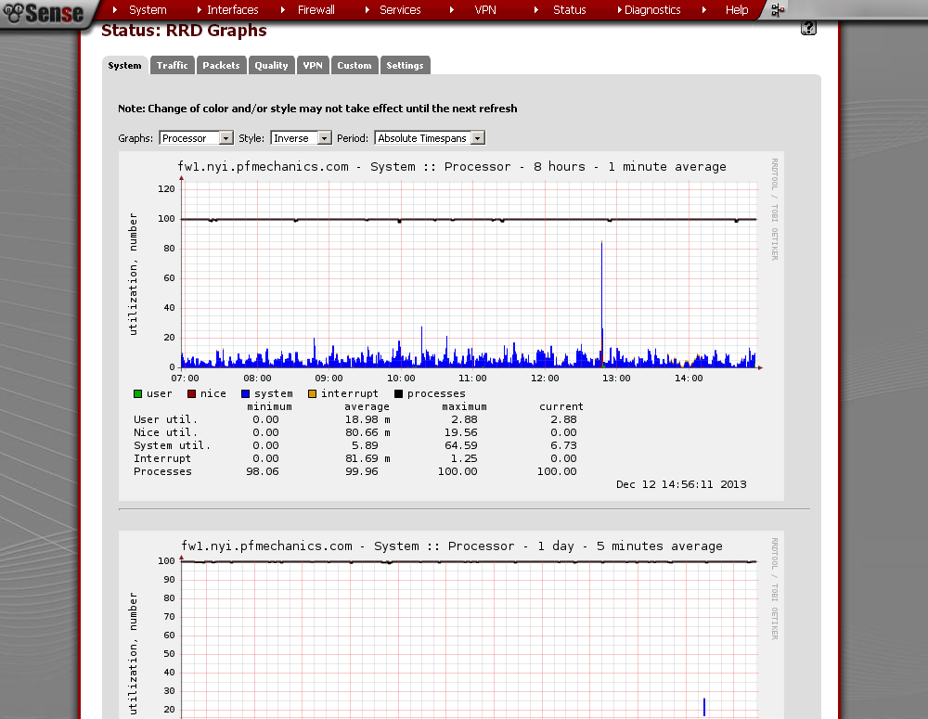Image resolution: width=928 pixels, height=719 pixels.
Task: Open the Services menu
Action: pyautogui.click(x=400, y=9)
